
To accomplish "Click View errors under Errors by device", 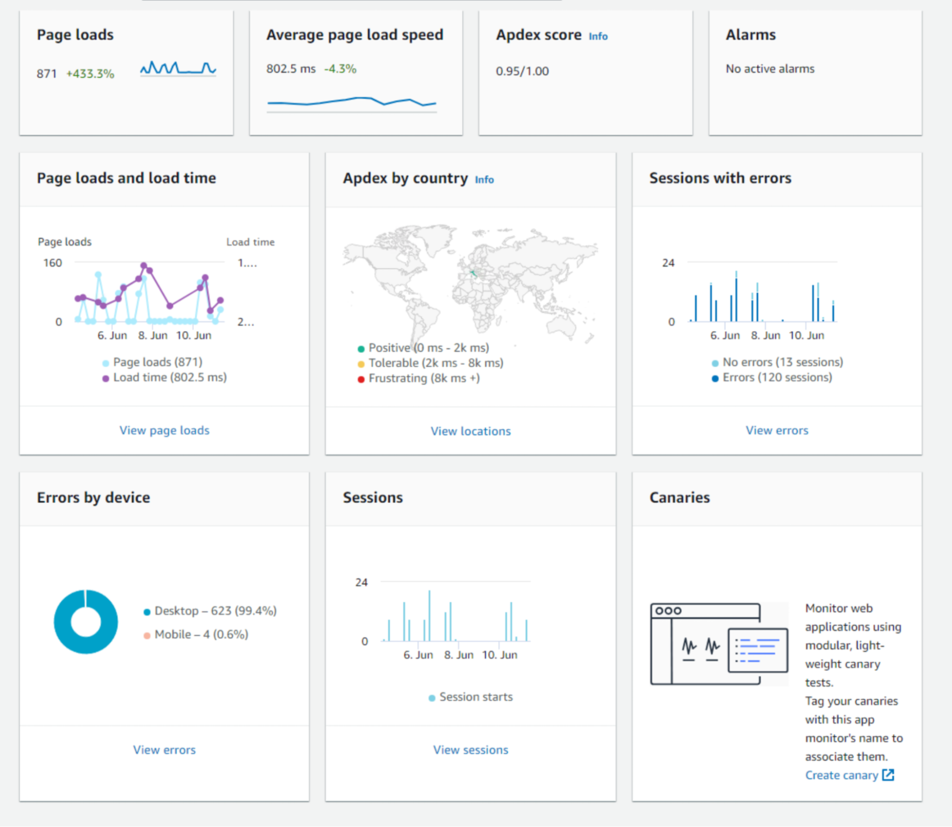I will pyautogui.click(x=164, y=750).
